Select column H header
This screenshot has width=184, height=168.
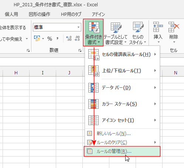(16, 73)
